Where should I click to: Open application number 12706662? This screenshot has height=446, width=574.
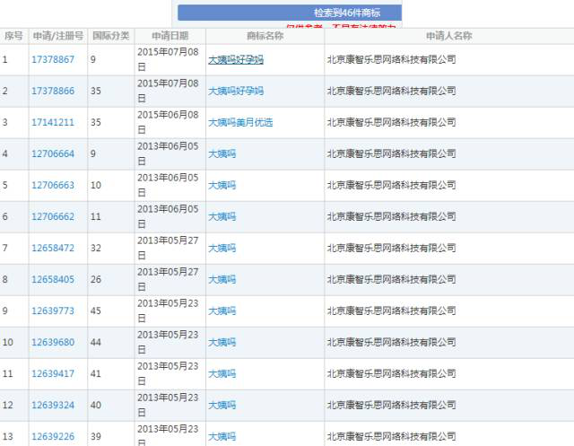pyautogui.click(x=53, y=216)
